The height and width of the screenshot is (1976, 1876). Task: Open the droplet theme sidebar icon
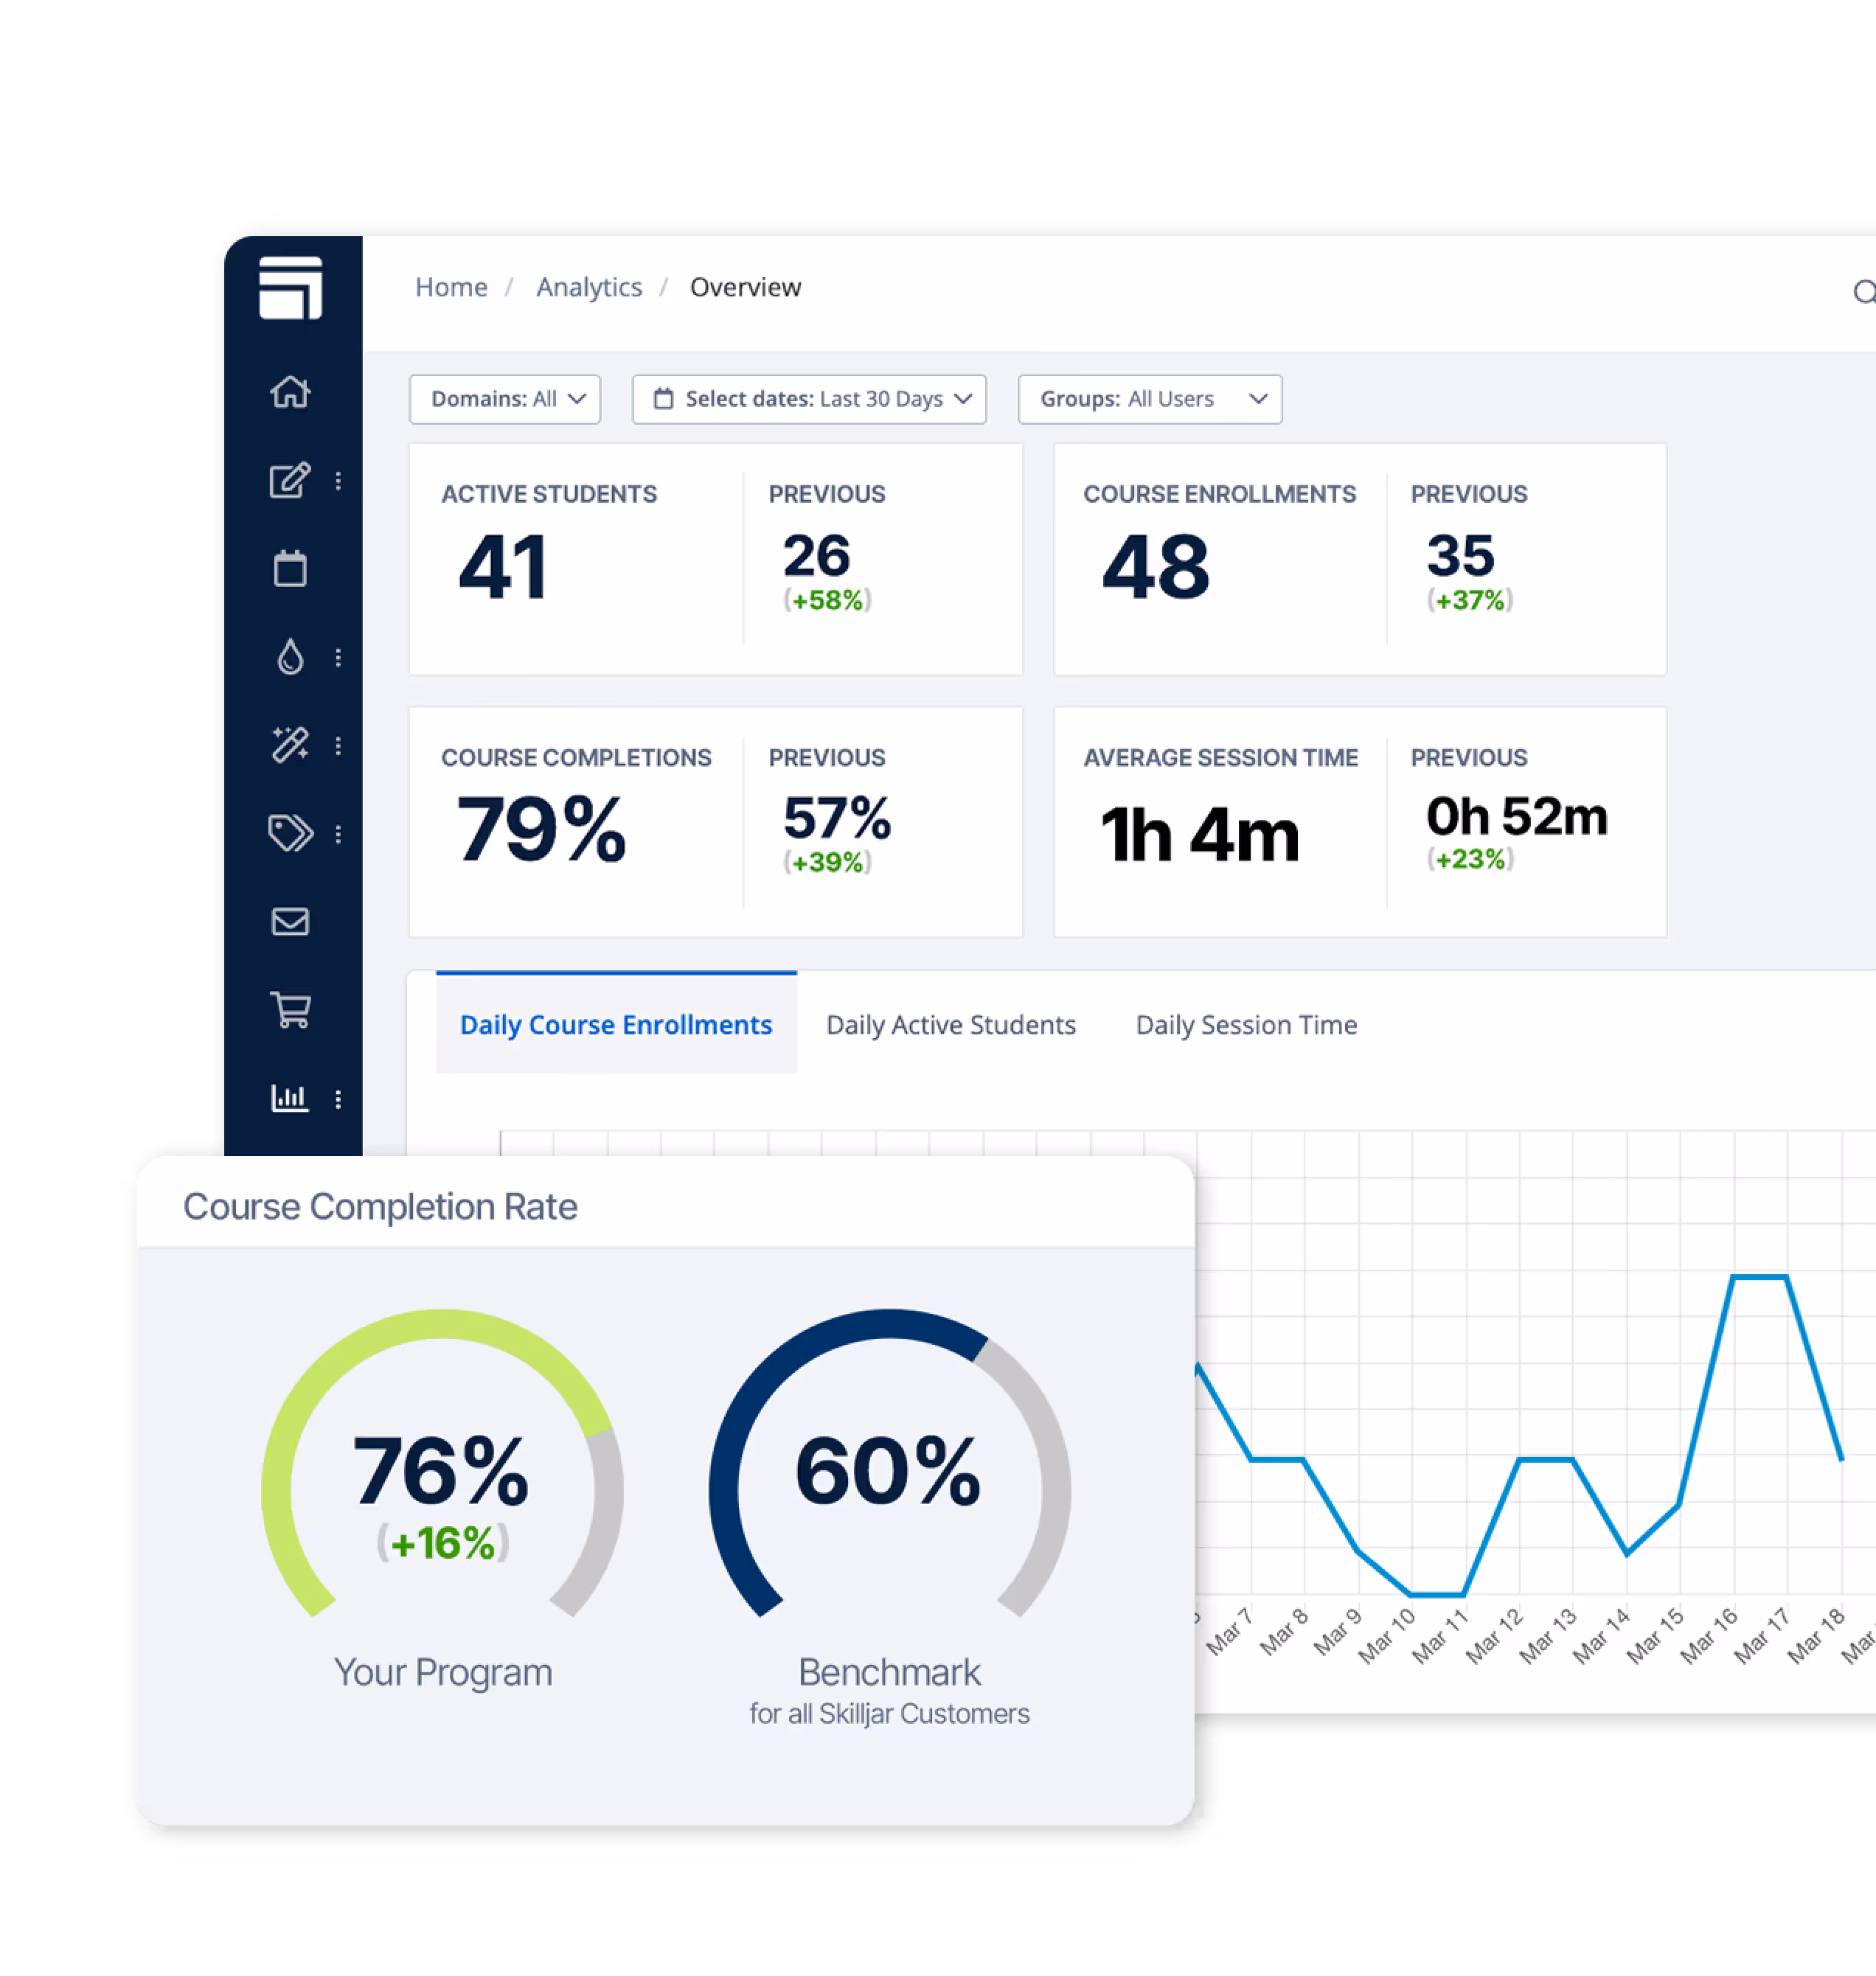(290, 657)
